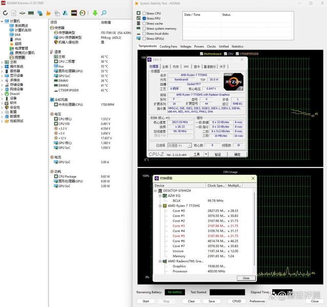
Task: Click the flame stability test icon
Action: pyautogui.click(x=48, y=12)
